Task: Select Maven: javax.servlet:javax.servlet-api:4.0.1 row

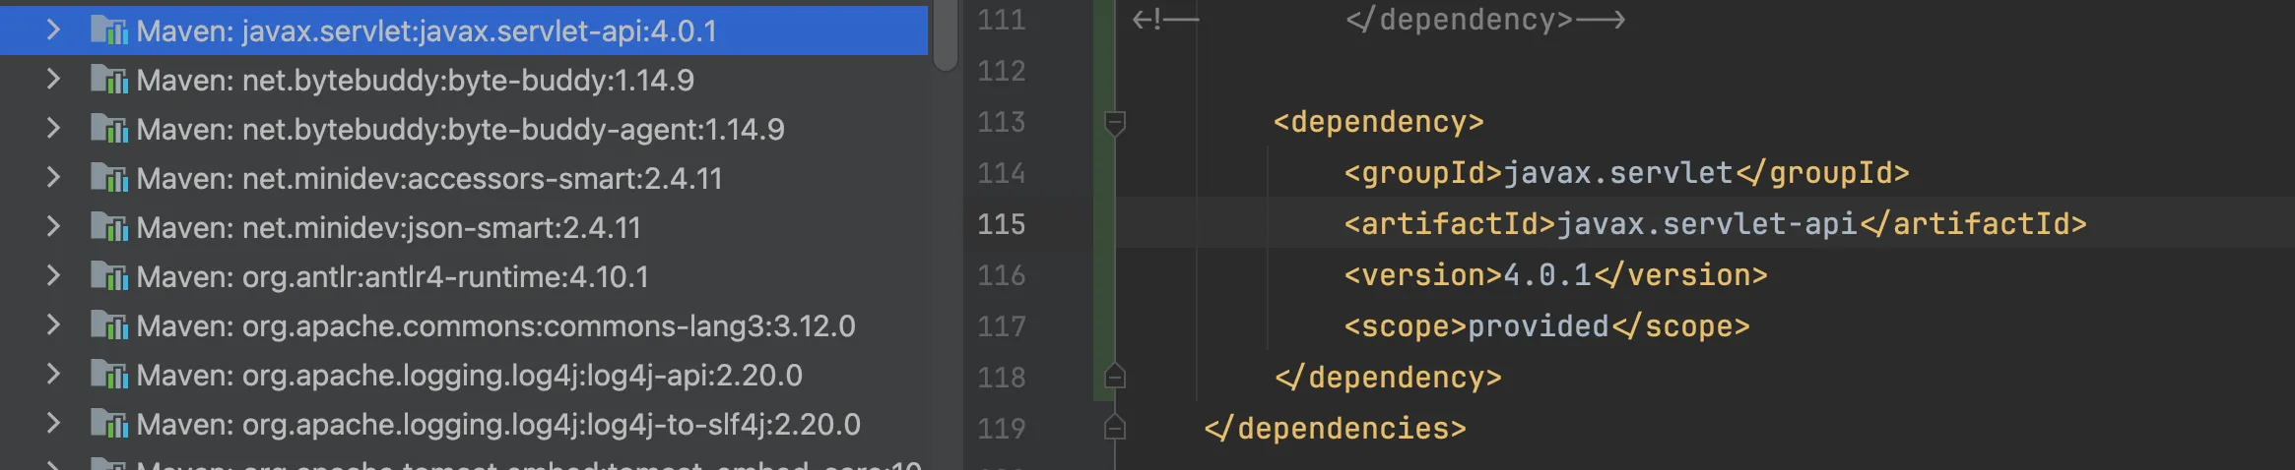Action: pyautogui.click(x=464, y=30)
